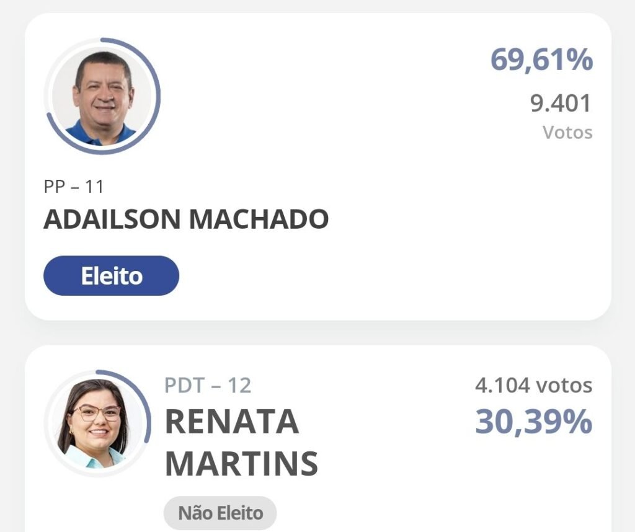
Task: Tap empty space right of Eleito badge
Action: [x=372, y=276]
